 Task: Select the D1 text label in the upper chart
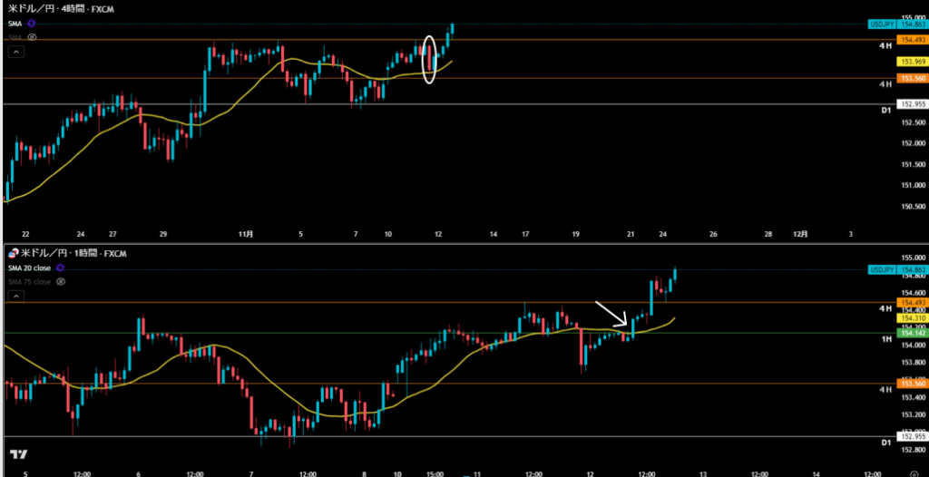(x=884, y=110)
